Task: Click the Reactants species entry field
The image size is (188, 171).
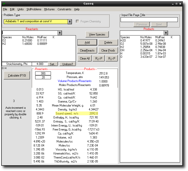Action: click(x=30, y=33)
